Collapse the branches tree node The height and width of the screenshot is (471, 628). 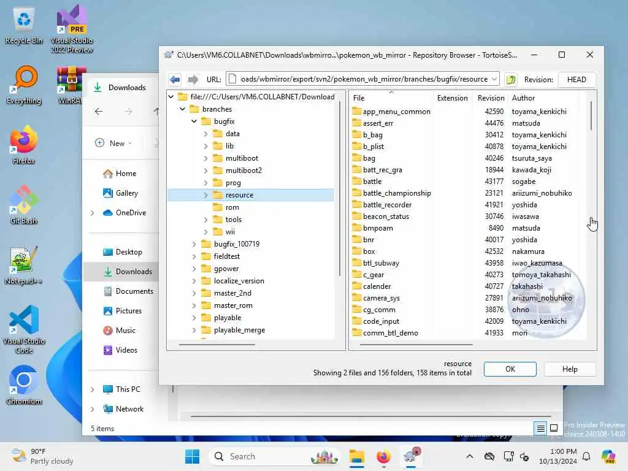click(183, 109)
